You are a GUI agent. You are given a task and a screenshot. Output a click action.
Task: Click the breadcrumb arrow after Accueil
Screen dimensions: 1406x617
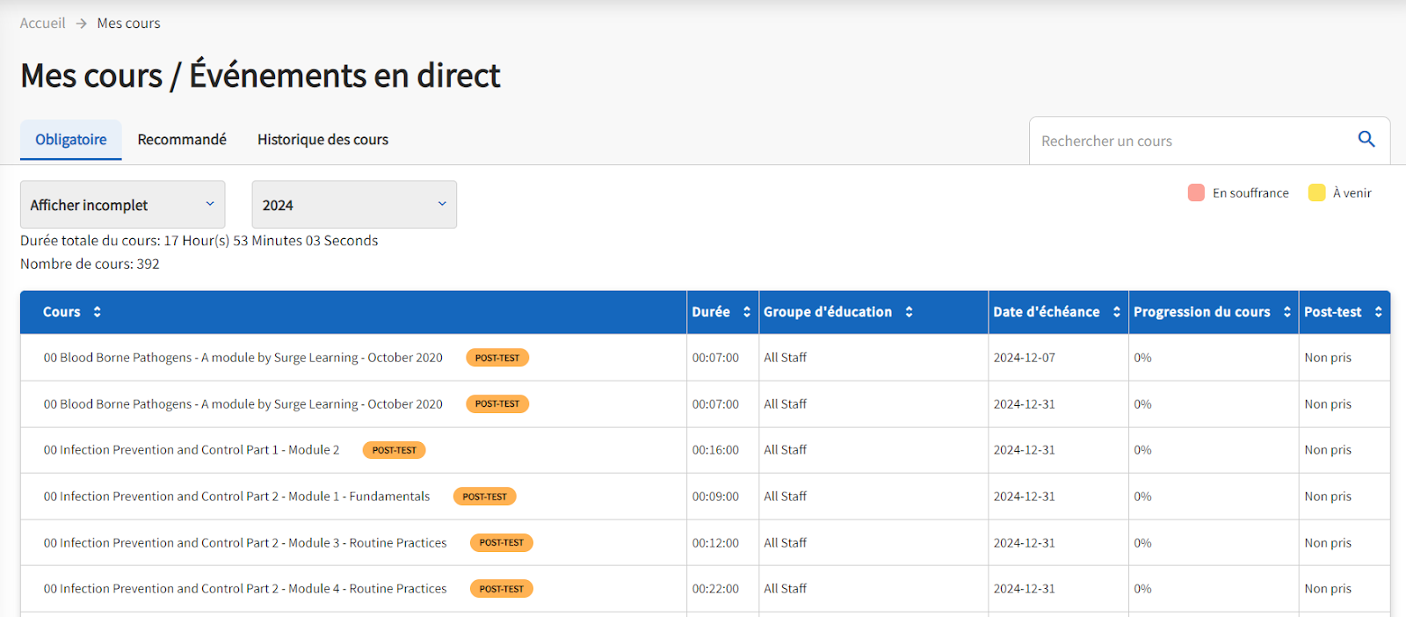(x=81, y=24)
